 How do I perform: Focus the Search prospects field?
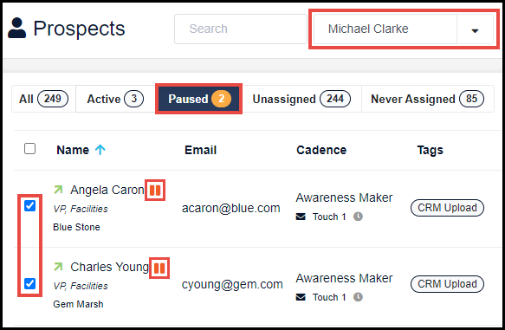pyautogui.click(x=241, y=29)
